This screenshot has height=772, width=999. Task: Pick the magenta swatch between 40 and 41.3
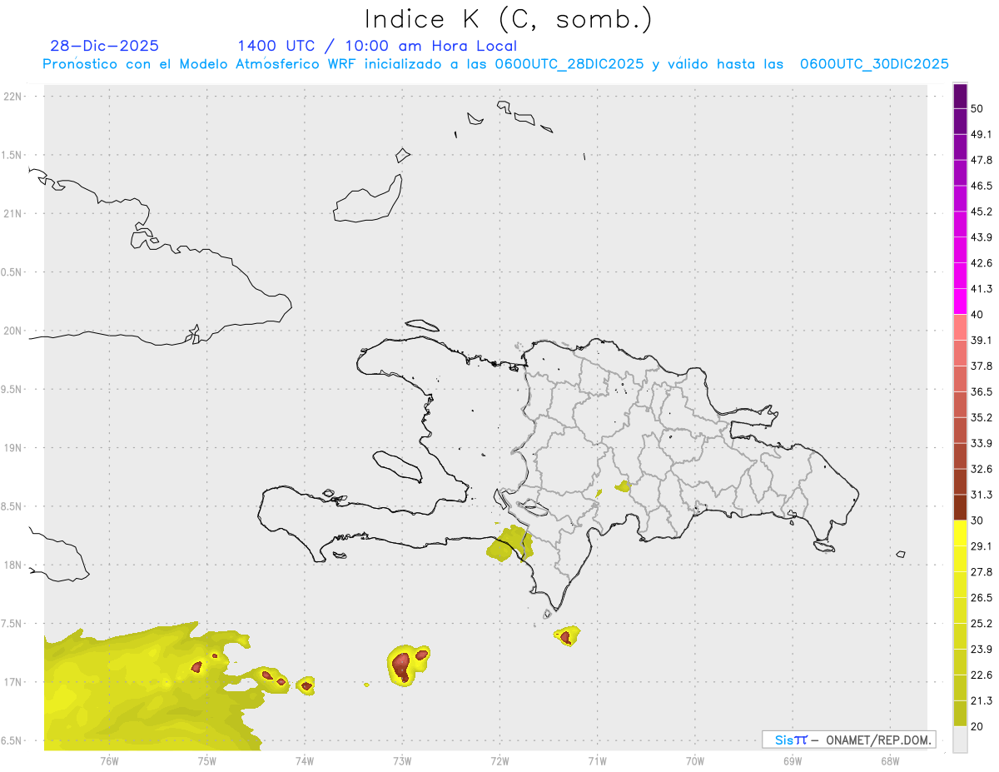point(960,301)
